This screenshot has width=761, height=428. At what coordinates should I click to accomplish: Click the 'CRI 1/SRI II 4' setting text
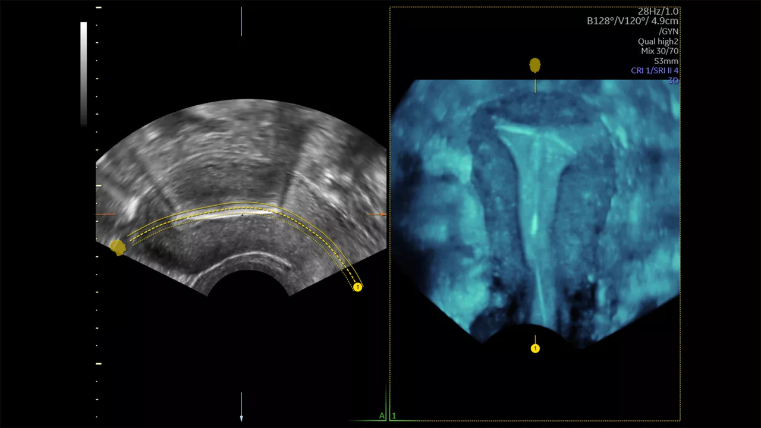(x=655, y=71)
